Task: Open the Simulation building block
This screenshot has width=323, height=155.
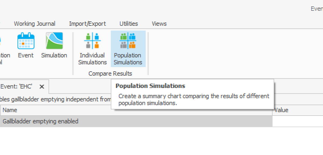Action: [54, 46]
